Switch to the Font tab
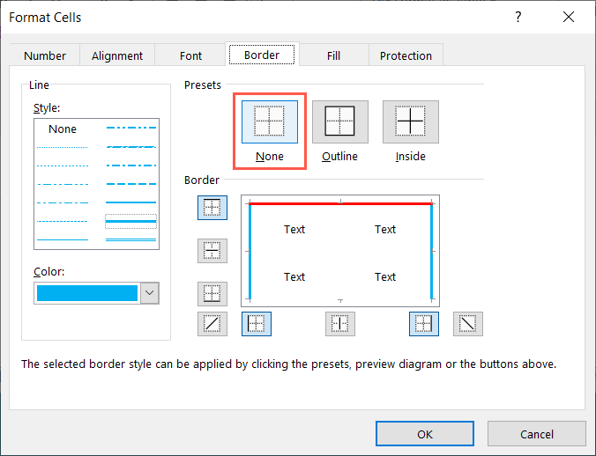Image resolution: width=596 pixels, height=456 pixels. (x=190, y=55)
